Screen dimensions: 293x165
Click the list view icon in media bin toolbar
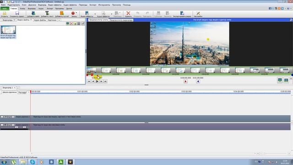[79, 23]
